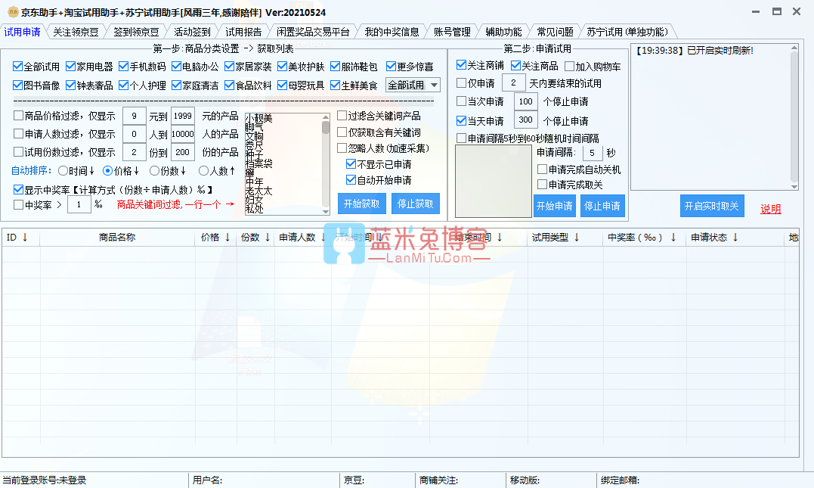
Task: Click the 申请间隔 seconds field
Action: [593, 153]
